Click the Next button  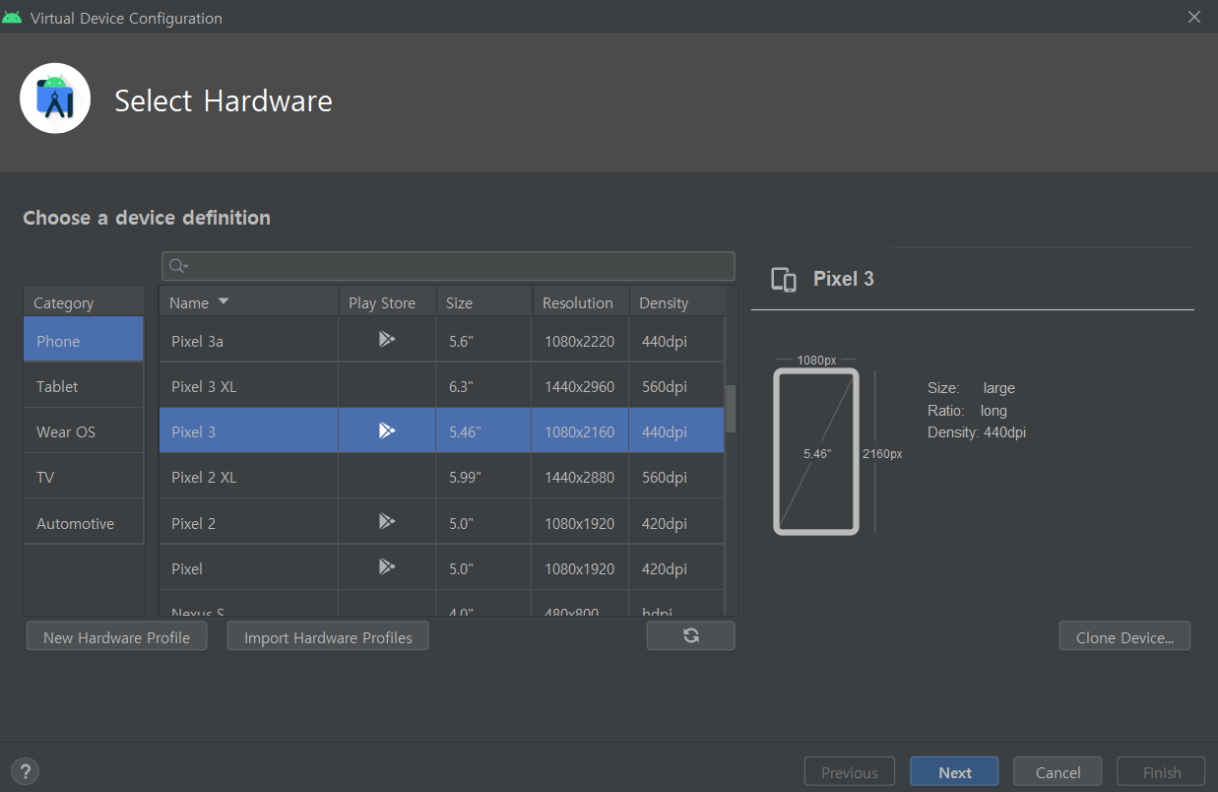pos(954,772)
